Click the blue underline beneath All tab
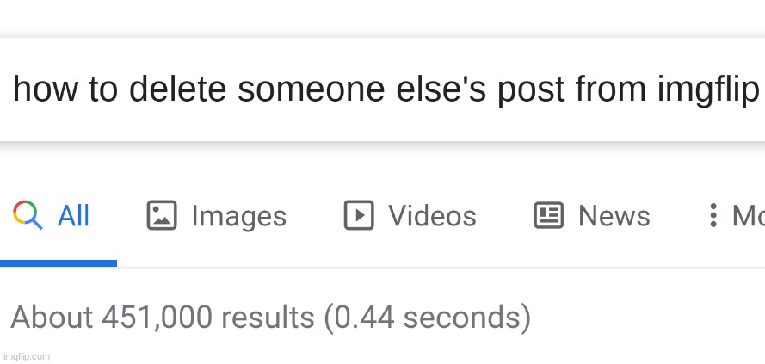Viewport: 765px width, 364px height. 59,262
